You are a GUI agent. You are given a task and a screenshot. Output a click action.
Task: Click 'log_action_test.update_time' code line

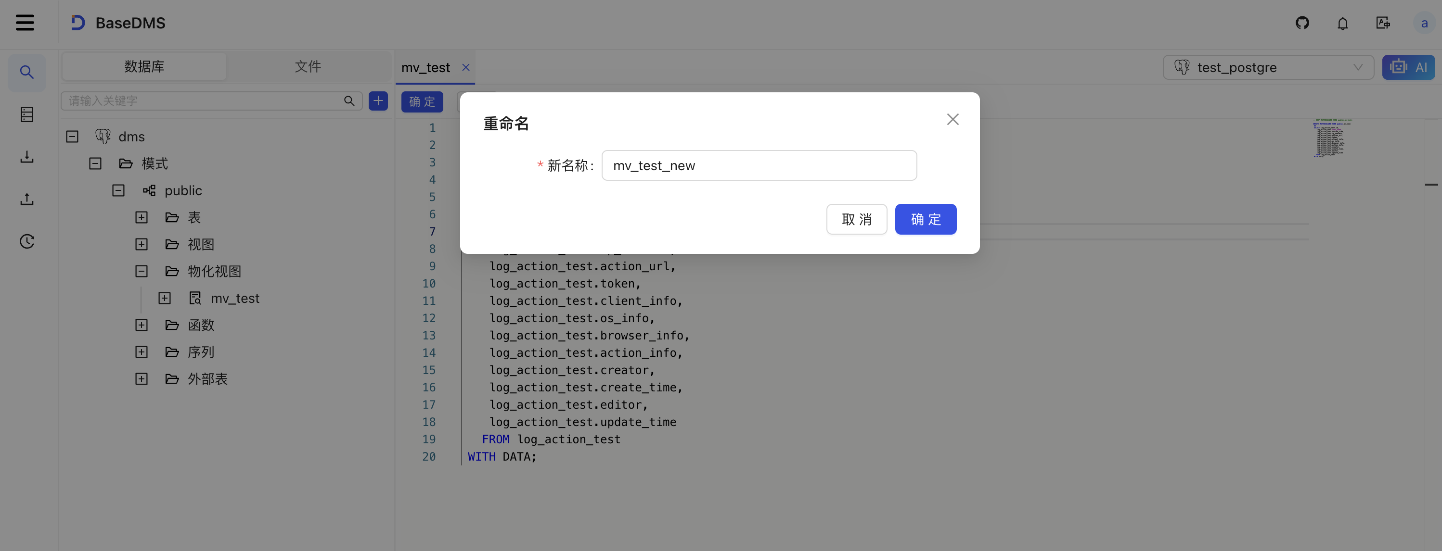point(582,422)
